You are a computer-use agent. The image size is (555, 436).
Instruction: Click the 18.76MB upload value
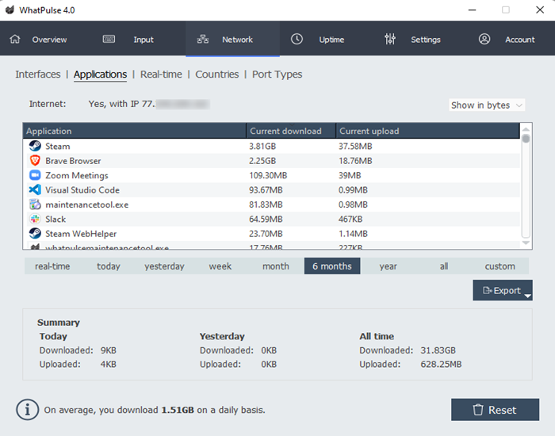click(x=355, y=161)
